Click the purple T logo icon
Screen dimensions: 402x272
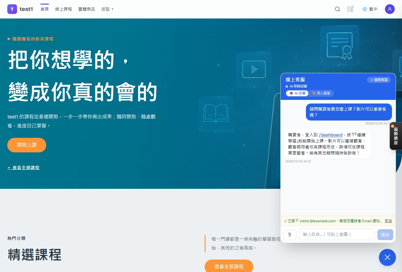(12, 9)
